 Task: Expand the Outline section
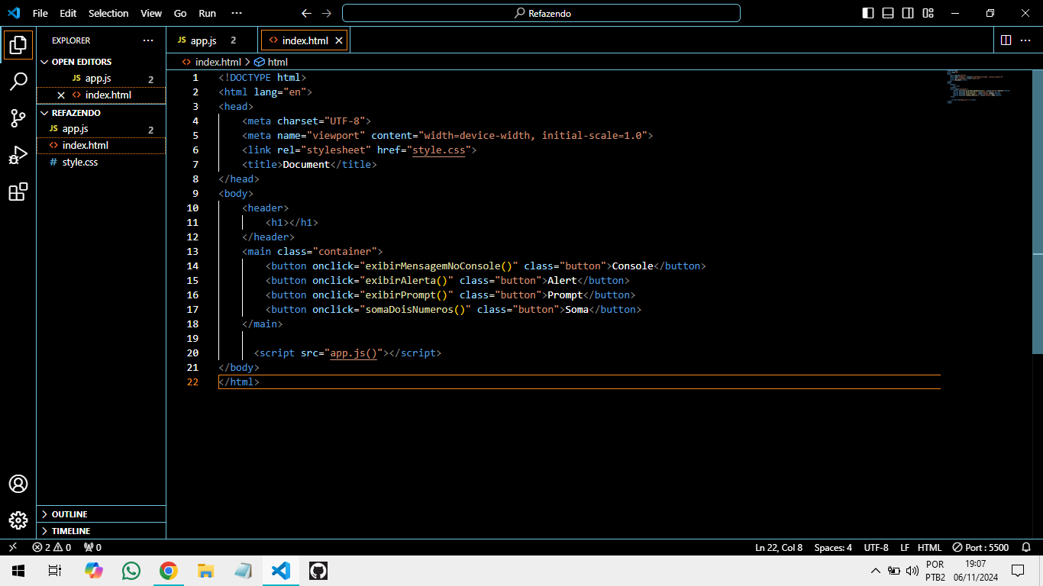[x=101, y=514]
